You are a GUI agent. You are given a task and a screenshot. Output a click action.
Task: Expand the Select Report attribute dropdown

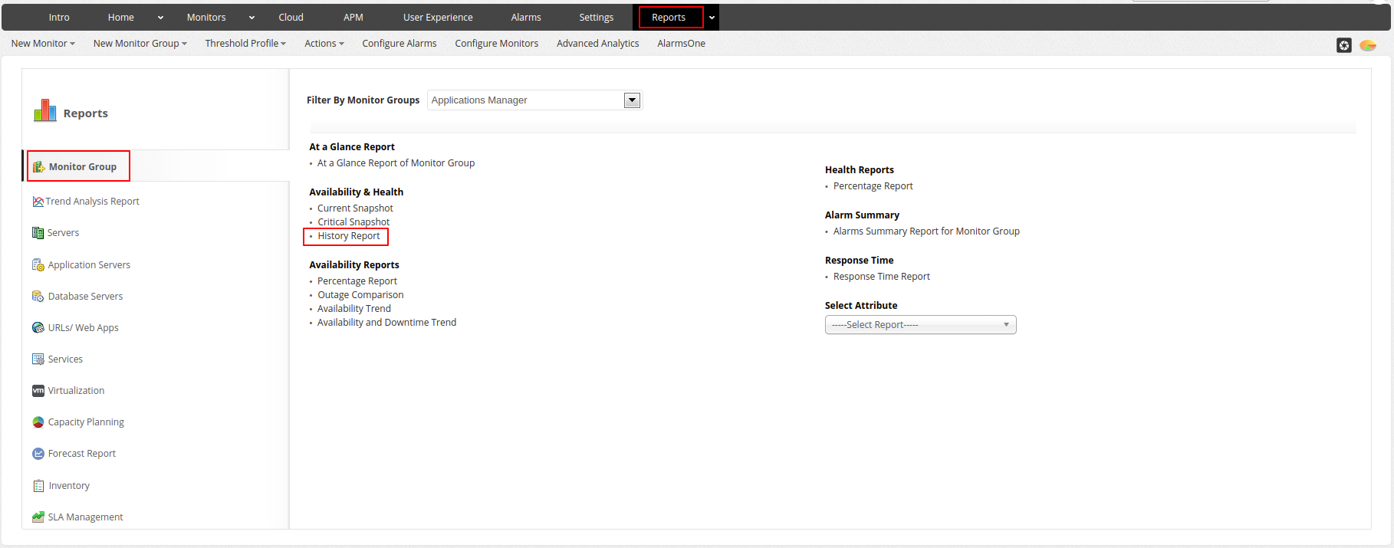coord(920,325)
